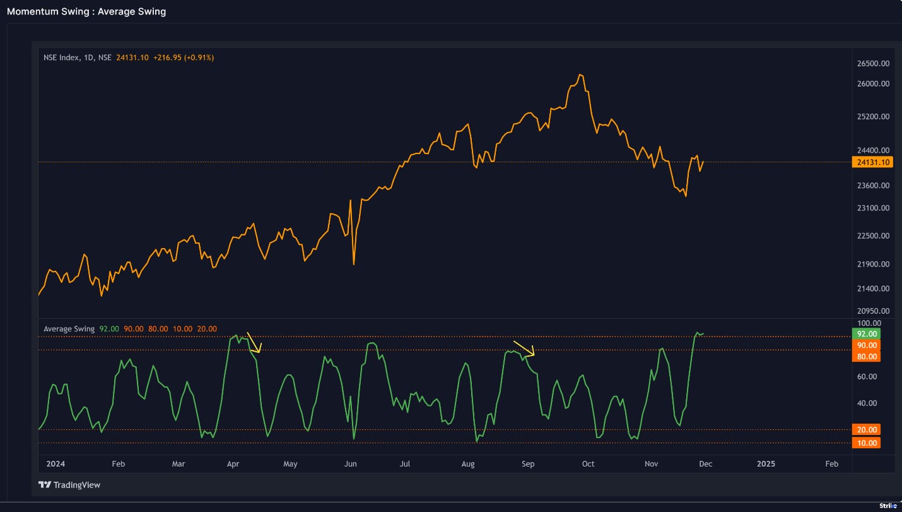Click the TradingView logo

click(x=69, y=485)
